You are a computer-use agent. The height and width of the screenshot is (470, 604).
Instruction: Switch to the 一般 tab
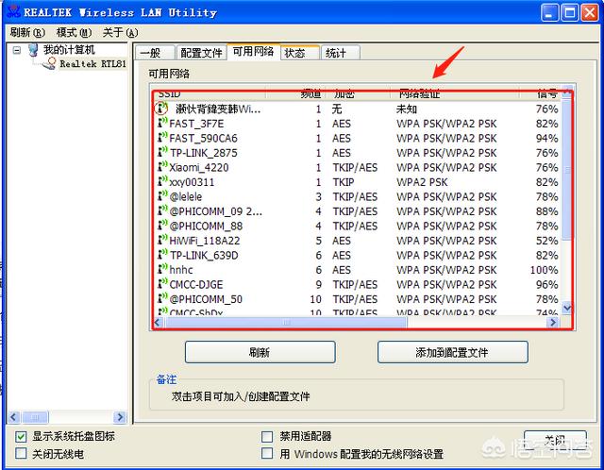(x=154, y=53)
